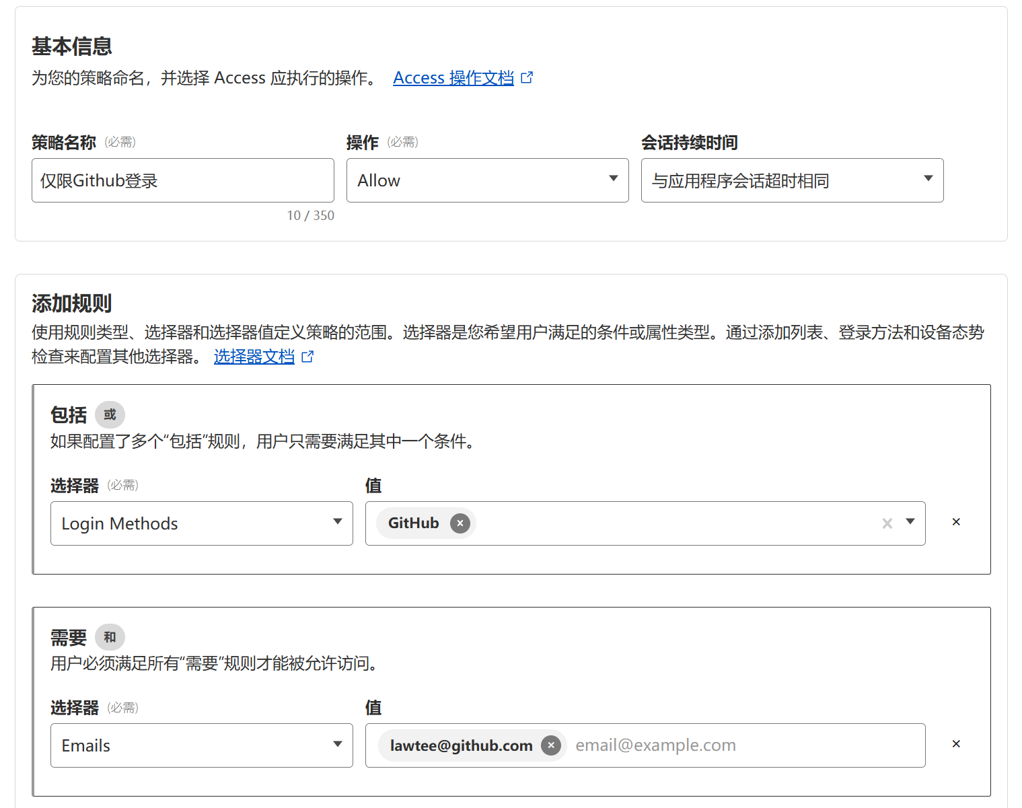Delete the Login Methods include rule
This screenshot has width=1022, height=808.
coord(956,522)
